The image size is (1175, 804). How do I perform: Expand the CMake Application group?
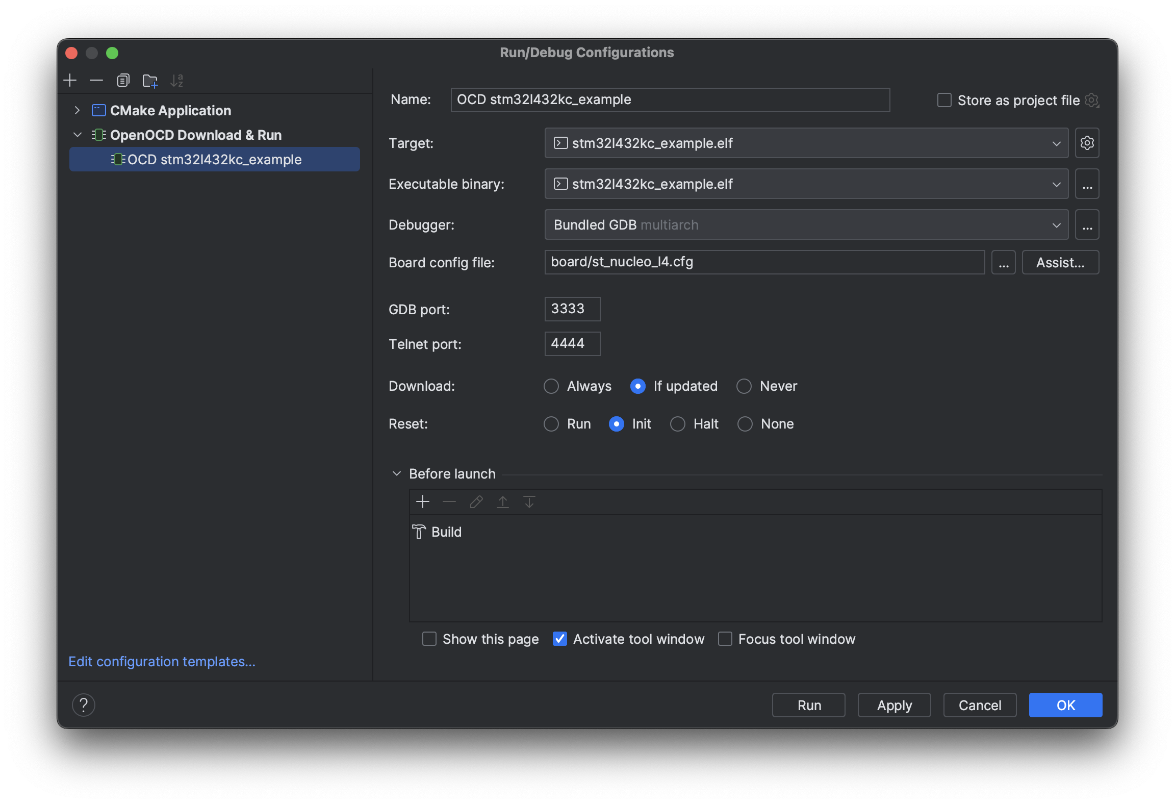click(x=78, y=110)
